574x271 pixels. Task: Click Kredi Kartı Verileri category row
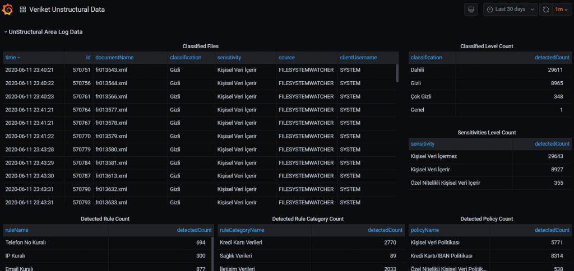[x=312, y=242]
